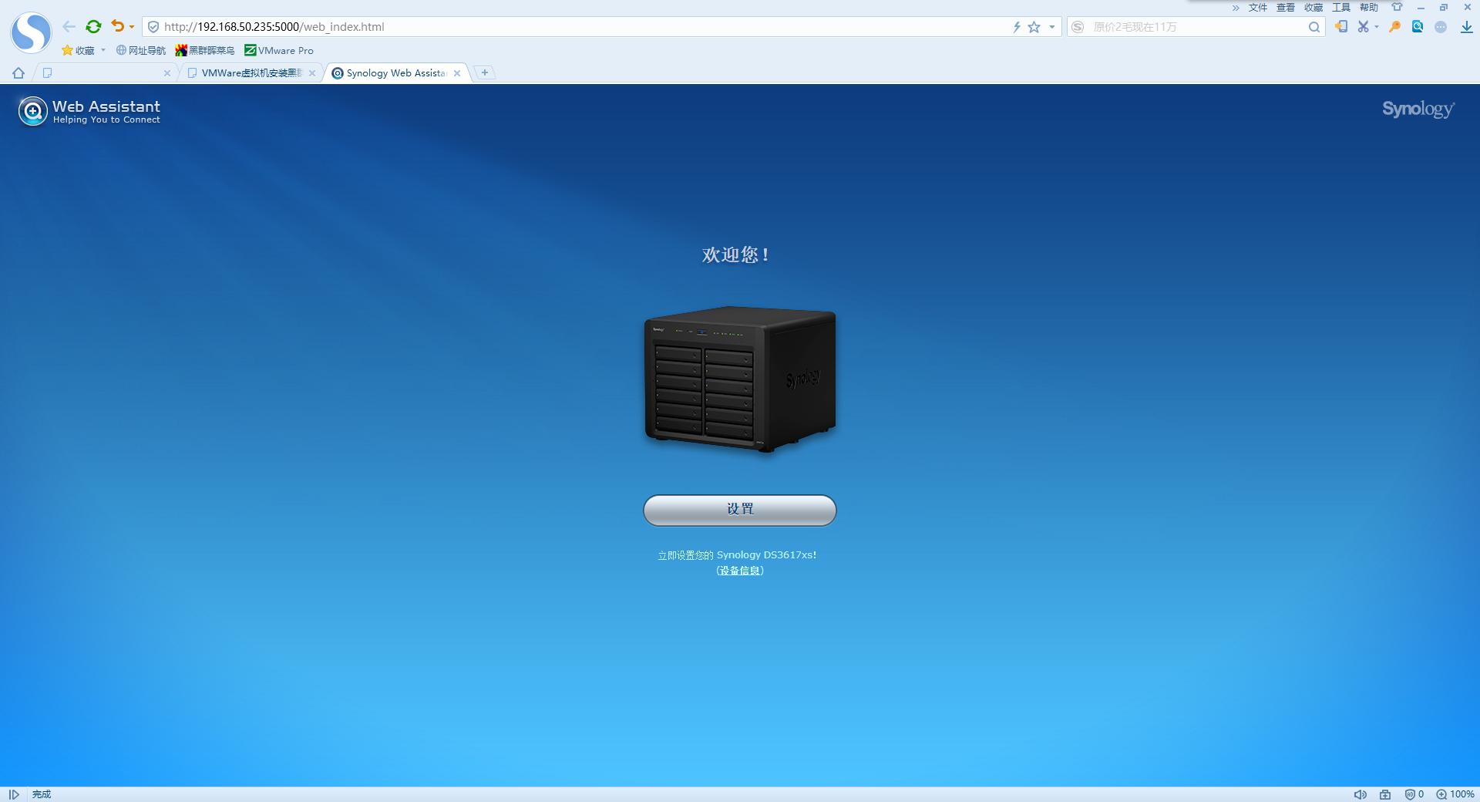Click the AD blocker shield icon
The height and width of the screenshot is (802, 1480).
coord(1410,794)
